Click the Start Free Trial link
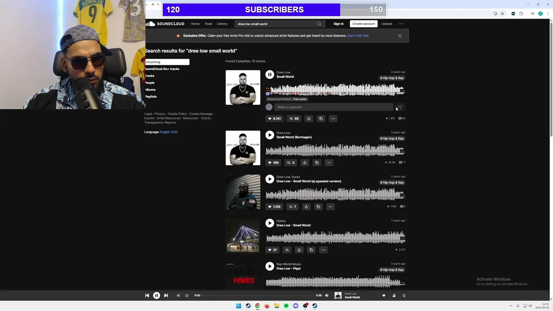The height and width of the screenshot is (311, 553). pyautogui.click(x=358, y=35)
